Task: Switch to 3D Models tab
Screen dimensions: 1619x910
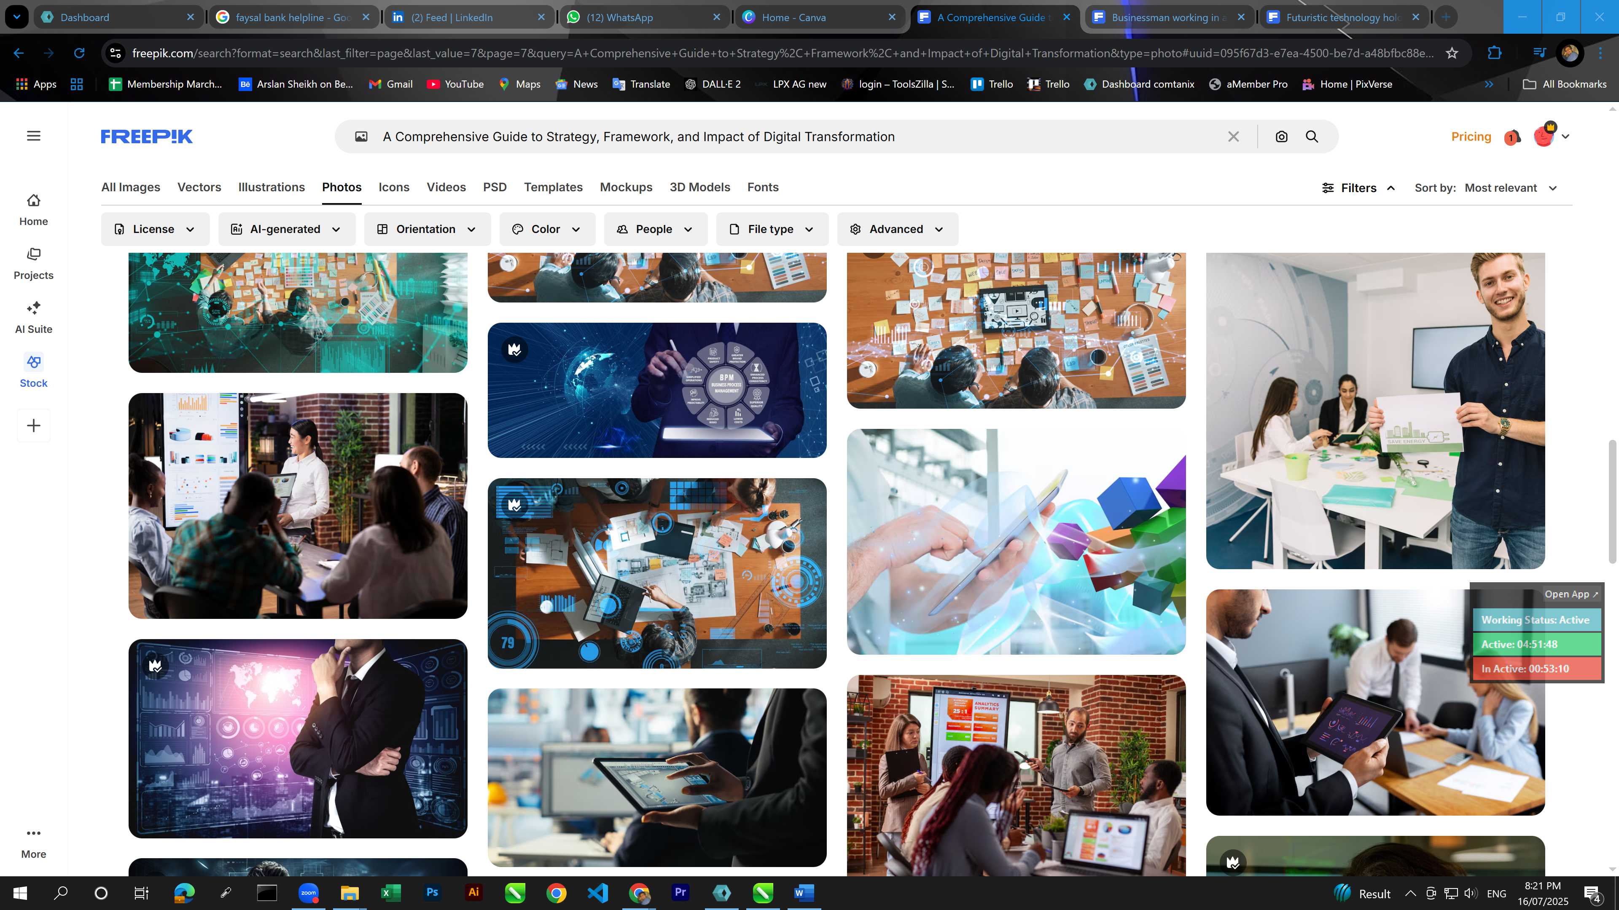Action: coord(699,187)
